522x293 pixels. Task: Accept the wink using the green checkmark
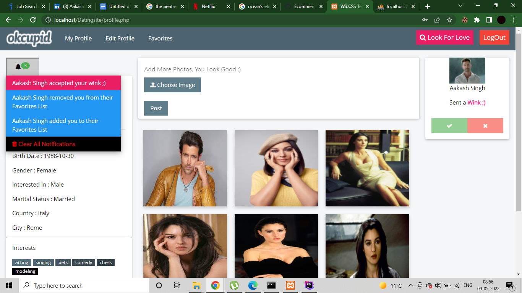point(449,126)
